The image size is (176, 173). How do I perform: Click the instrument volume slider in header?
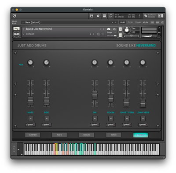pos(149,36)
